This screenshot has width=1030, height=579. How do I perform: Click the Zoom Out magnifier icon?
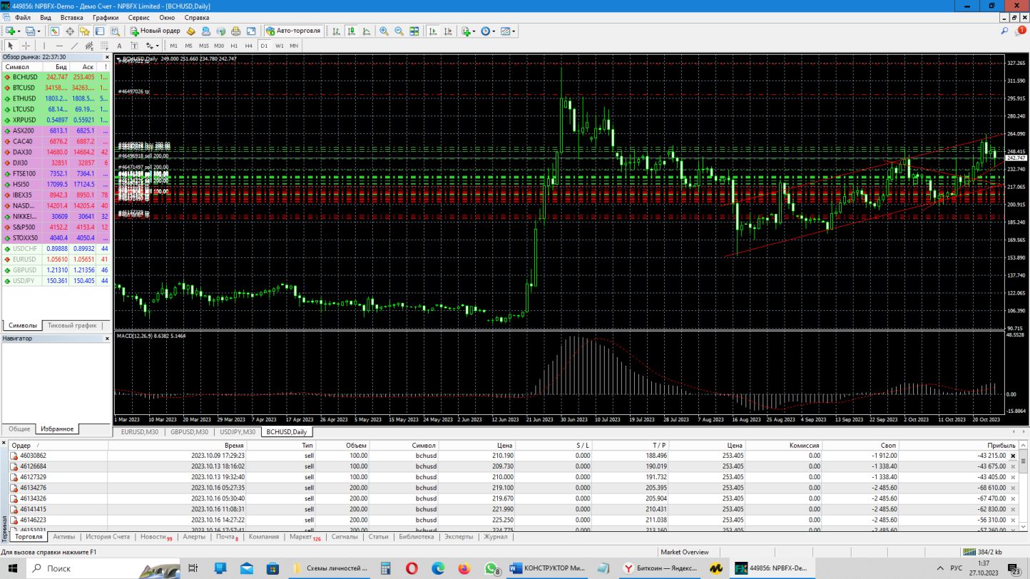click(x=399, y=31)
